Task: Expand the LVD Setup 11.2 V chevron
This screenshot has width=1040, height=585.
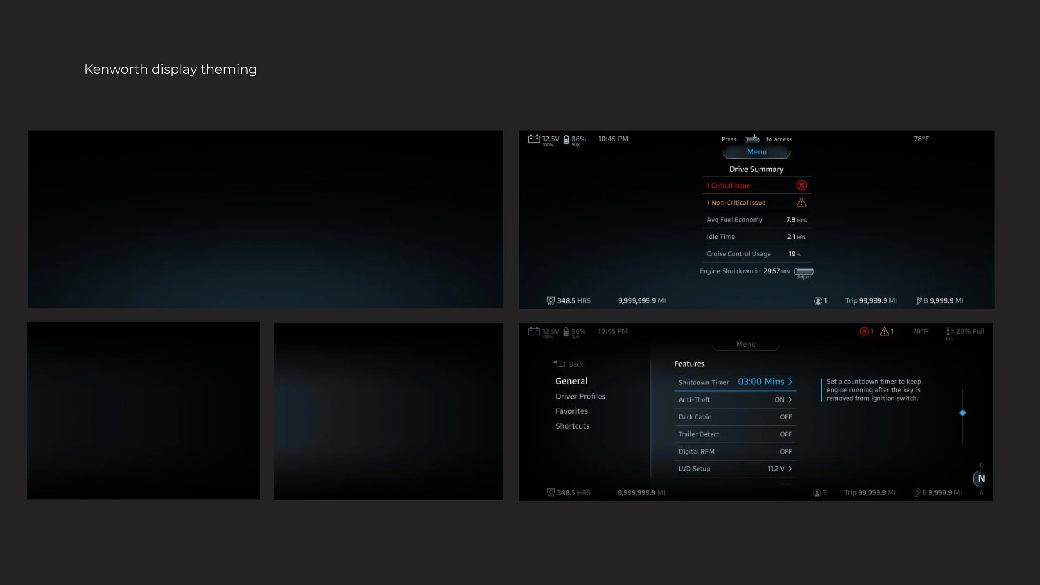Action: 790,468
